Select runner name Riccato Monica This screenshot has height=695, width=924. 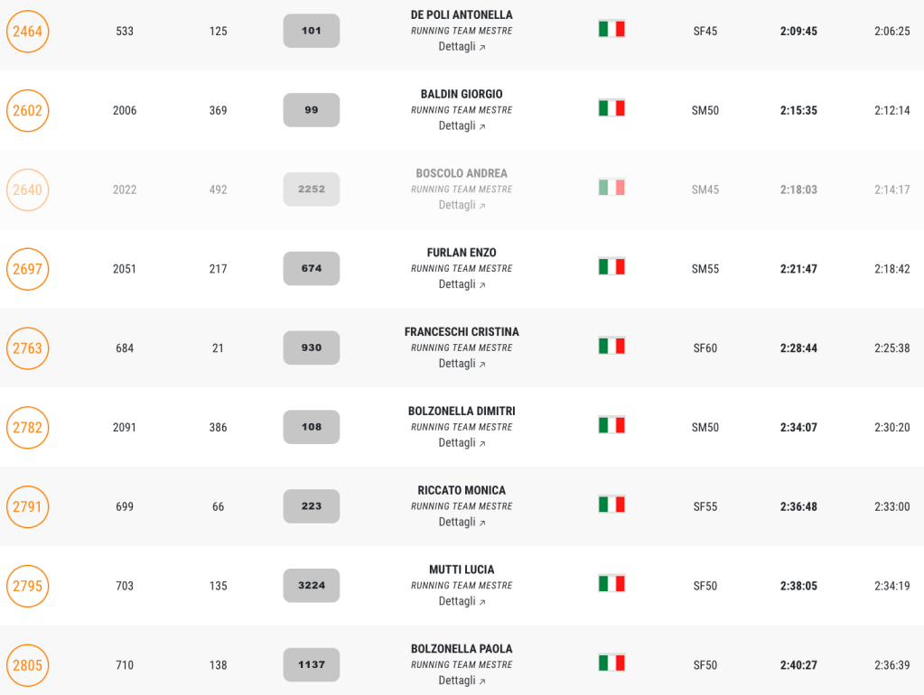[462, 490]
